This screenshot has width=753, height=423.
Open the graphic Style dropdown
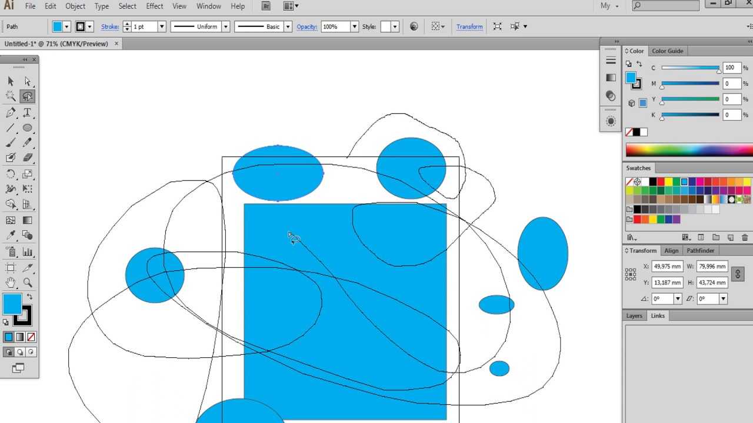point(395,26)
